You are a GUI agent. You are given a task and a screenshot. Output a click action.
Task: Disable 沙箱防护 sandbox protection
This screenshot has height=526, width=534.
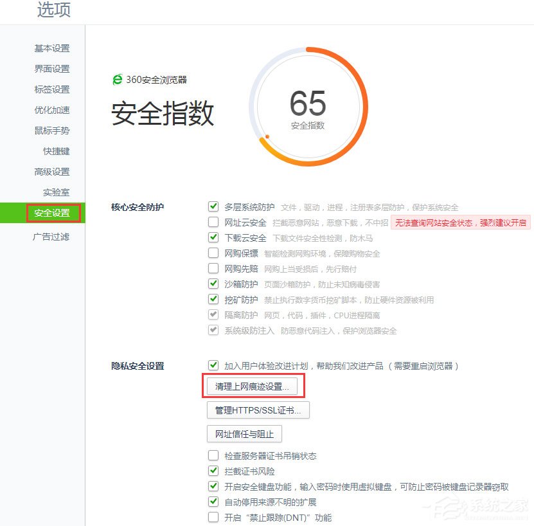[213, 284]
